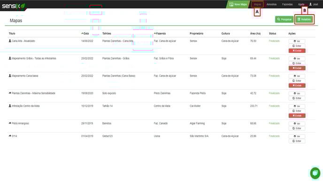Image resolution: width=323 pixels, height=182 pixels.
Task: Click date 14/06/2022 cell
Action: coord(87,41)
